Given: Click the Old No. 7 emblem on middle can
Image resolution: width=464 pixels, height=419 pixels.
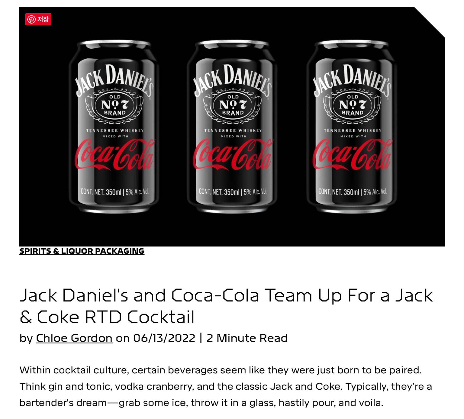Looking at the screenshot, I should point(233,105).
